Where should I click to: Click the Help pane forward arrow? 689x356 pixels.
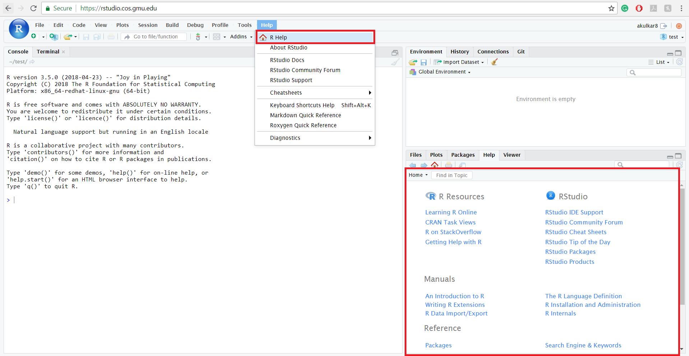(x=424, y=165)
